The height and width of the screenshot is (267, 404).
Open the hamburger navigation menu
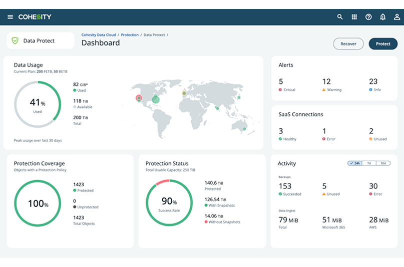[x=10, y=17]
